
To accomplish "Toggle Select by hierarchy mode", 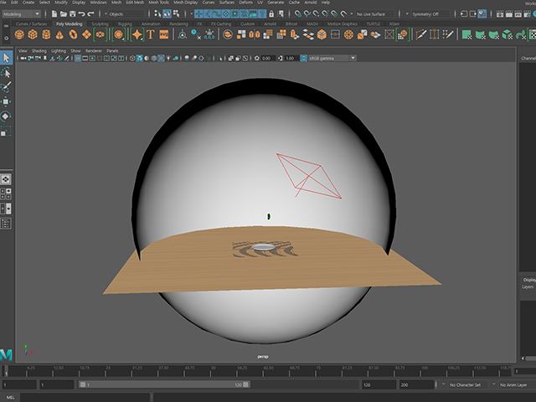I will [157, 14].
